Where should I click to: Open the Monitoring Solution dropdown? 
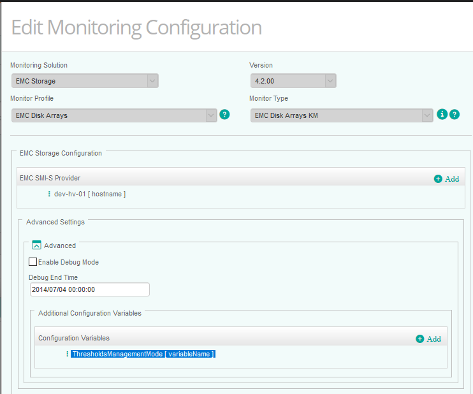85,81
